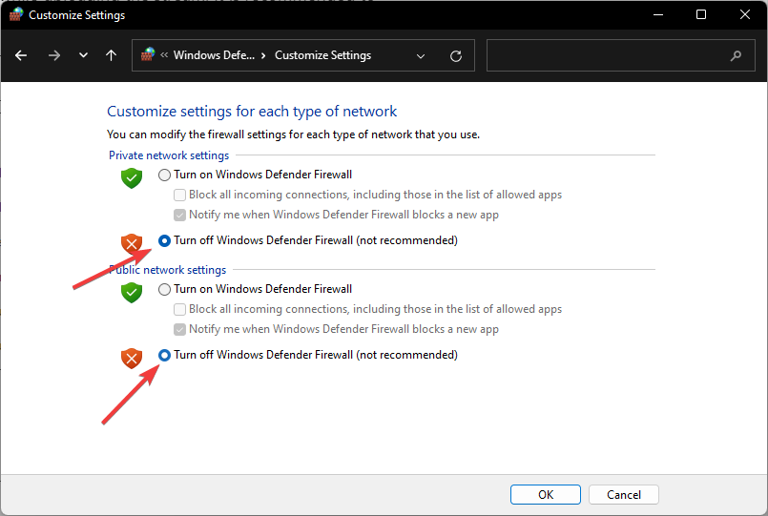Go up one level with up arrow
Screen dimensions: 768x516
point(112,55)
